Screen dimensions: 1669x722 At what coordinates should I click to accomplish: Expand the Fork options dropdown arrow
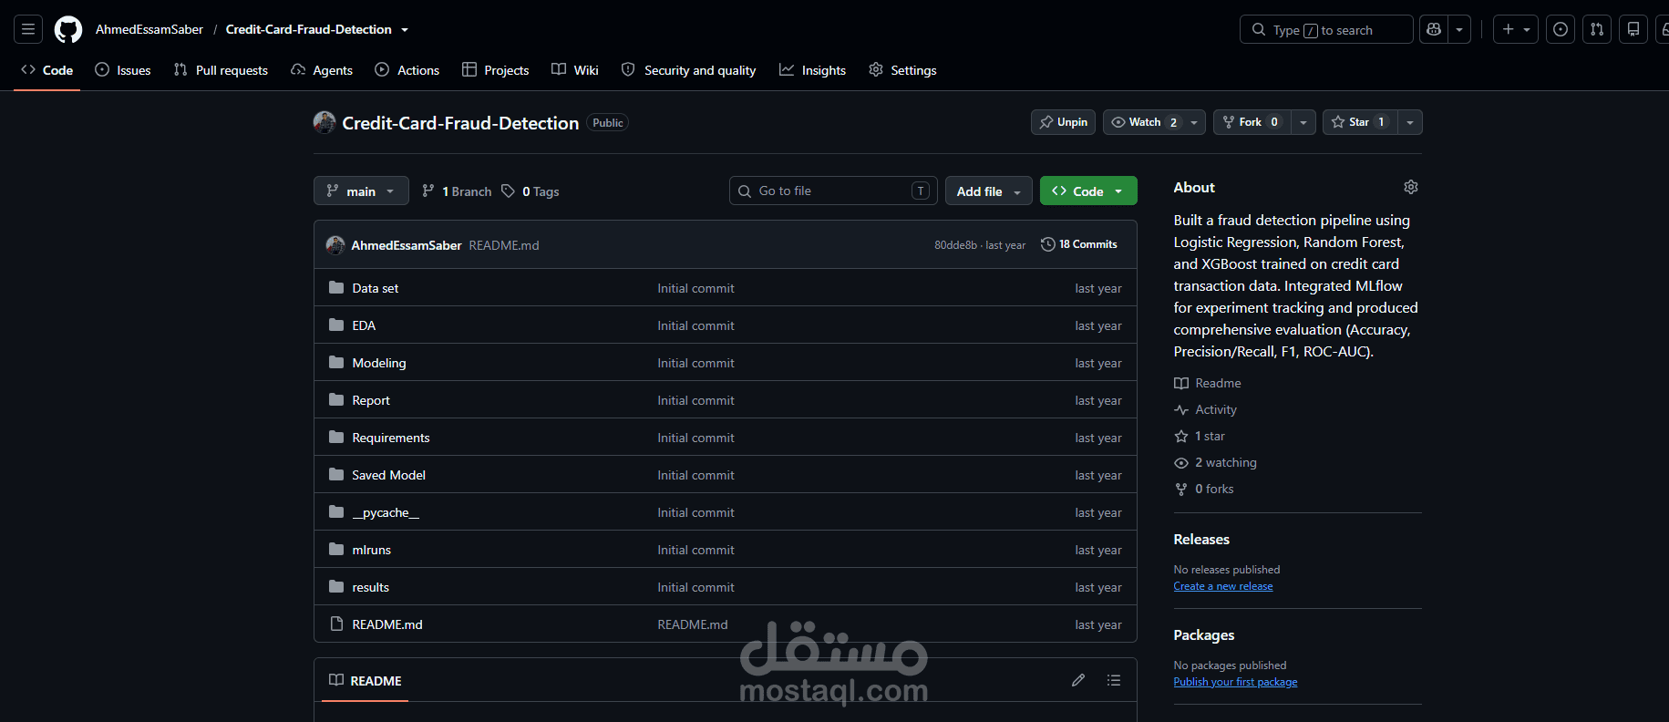coord(1303,122)
